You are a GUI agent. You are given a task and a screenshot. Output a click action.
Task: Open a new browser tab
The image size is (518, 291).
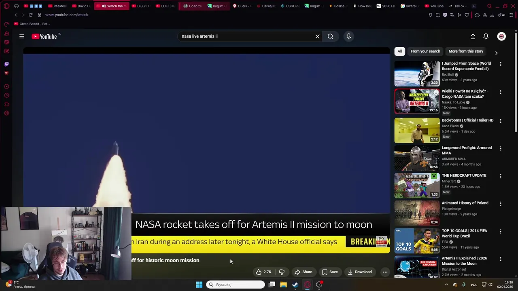[473, 6]
